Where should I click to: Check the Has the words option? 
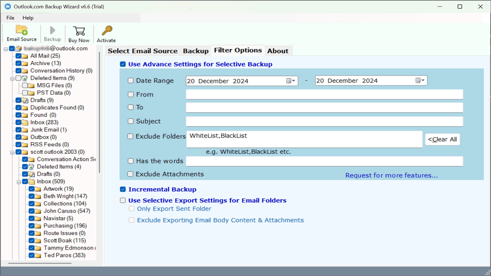coord(131,161)
